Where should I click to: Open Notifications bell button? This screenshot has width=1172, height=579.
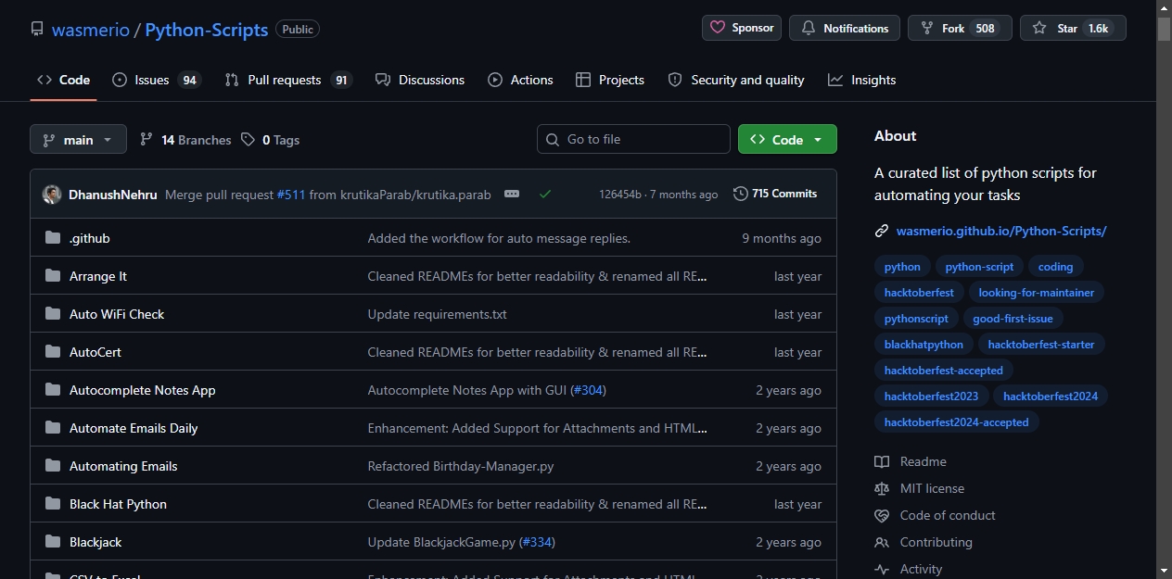(845, 28)
